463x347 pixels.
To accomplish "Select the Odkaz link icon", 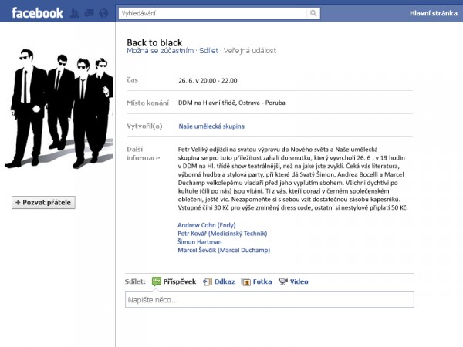I will pyautogui.click(x=208, y=281).
